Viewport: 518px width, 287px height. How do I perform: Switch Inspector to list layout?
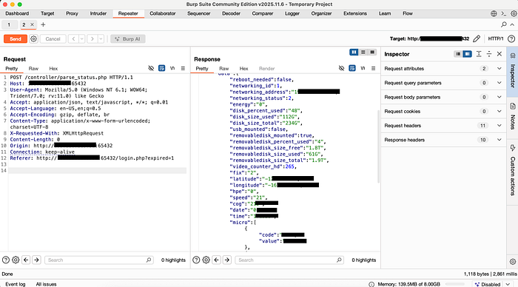click(458, 54)
